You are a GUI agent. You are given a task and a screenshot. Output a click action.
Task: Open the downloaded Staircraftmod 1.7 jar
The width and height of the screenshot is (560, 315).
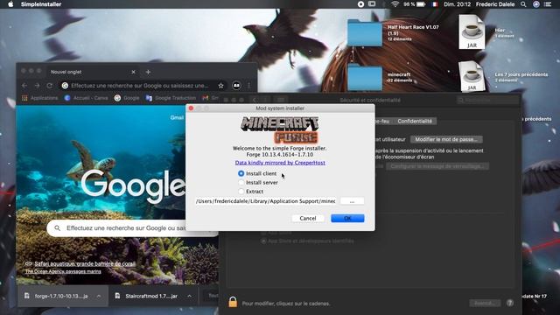147,296
